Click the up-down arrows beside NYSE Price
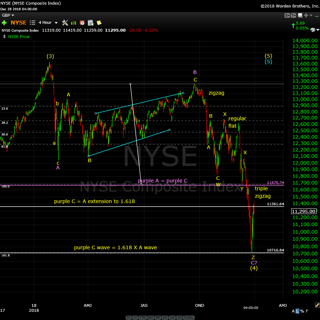The image size is (320, 320). click(x=4, y=37)
